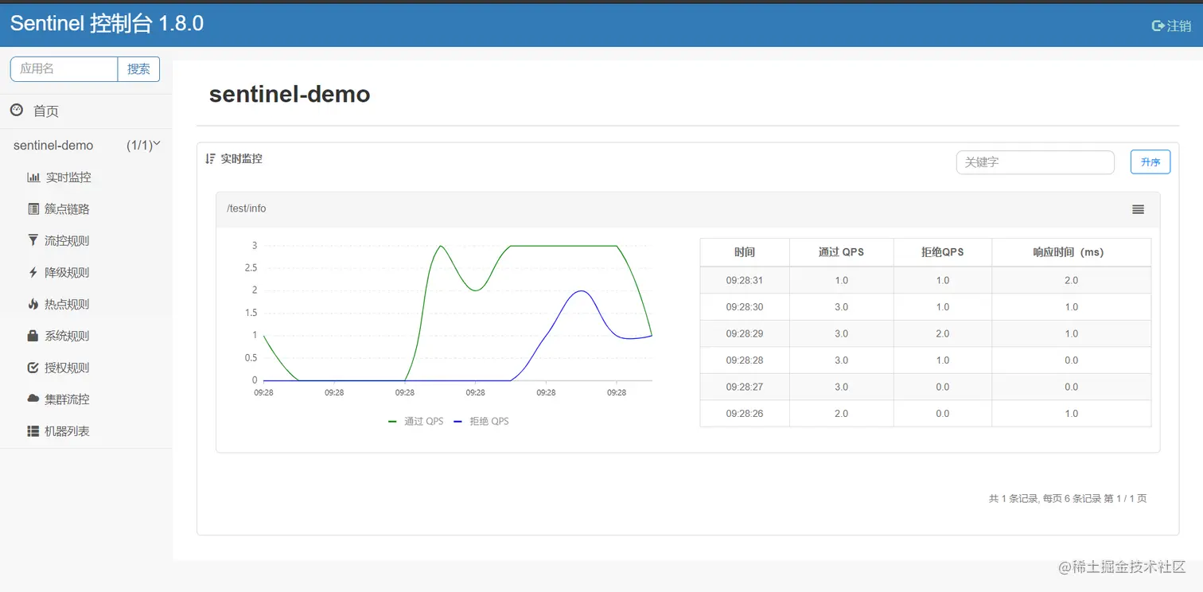The image size is (1203, 592).
Task: Click the sentinel-demo page heading
Action: 290,94
